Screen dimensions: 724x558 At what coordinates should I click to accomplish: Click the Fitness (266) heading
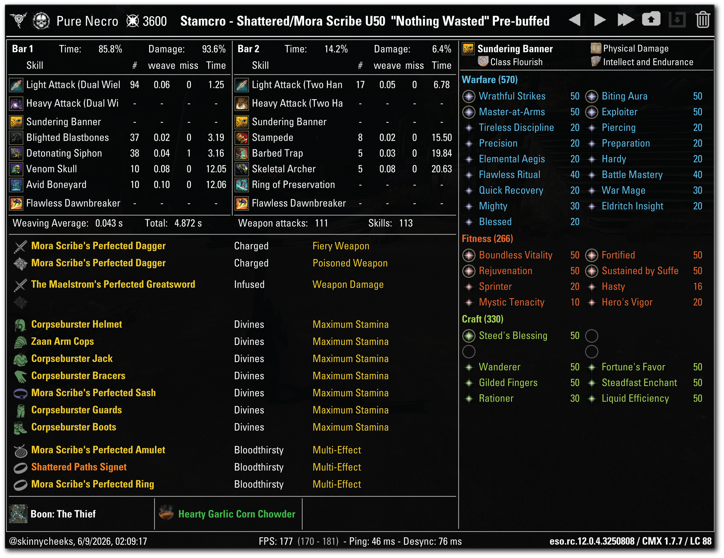click(487, 238)
